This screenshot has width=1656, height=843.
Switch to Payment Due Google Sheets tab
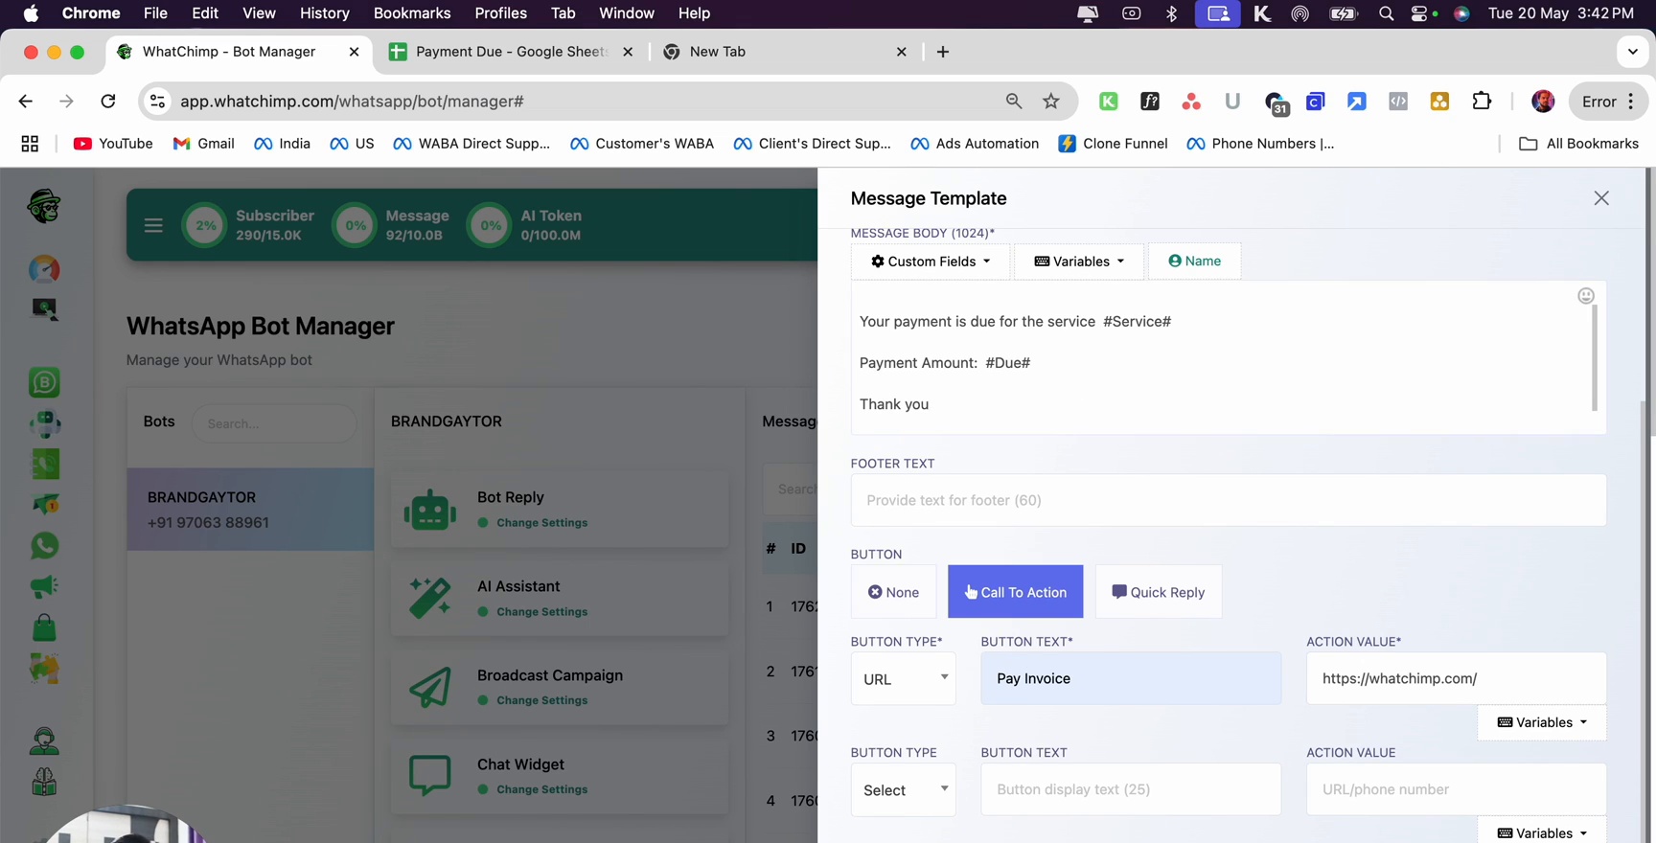click(x=511, y=52)
